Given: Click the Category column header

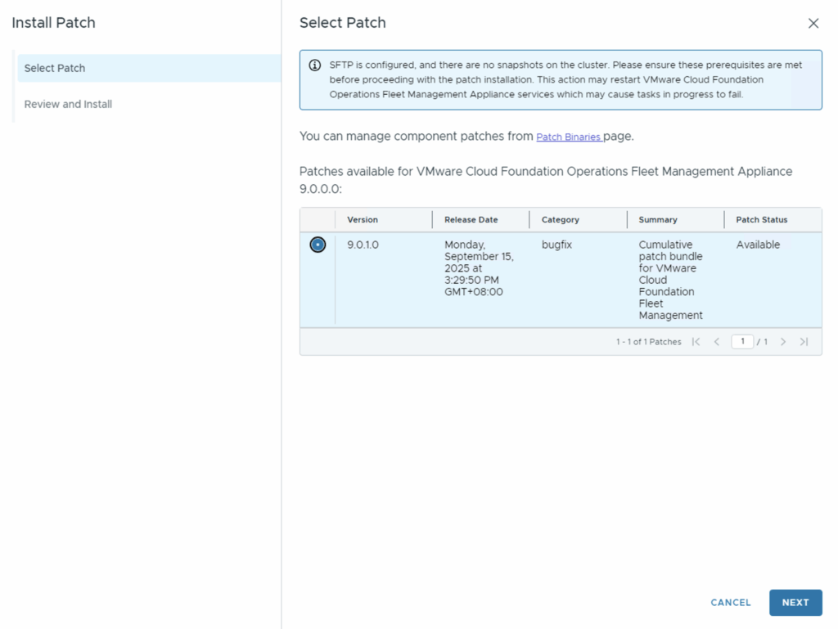Looking at the screenshot, I should [x=560, y=220].
